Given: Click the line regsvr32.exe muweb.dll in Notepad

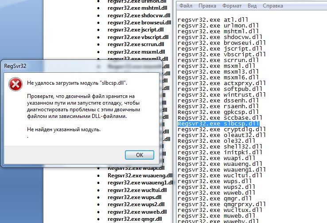Looking at the screenshot, I should point(216,216).
